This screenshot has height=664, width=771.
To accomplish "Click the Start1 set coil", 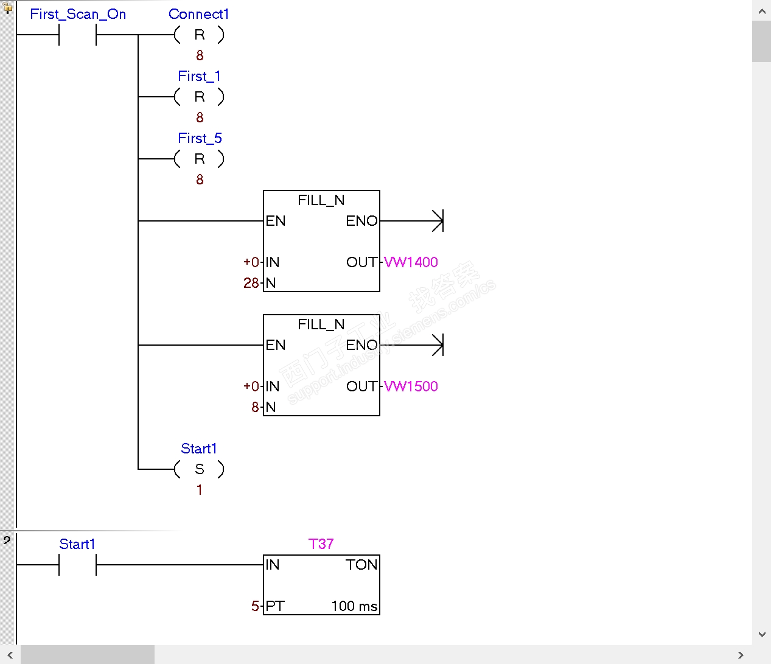I will pyautogui.click(x=199, y=469).
